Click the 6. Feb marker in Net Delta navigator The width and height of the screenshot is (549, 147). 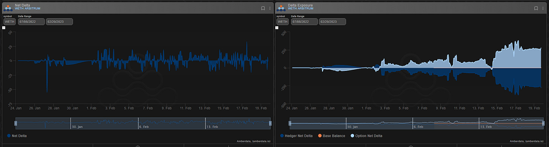144,127
